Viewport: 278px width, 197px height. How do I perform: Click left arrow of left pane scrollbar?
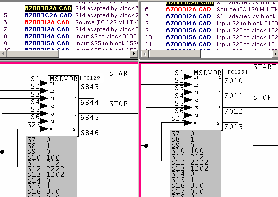[x=3, y=53]
